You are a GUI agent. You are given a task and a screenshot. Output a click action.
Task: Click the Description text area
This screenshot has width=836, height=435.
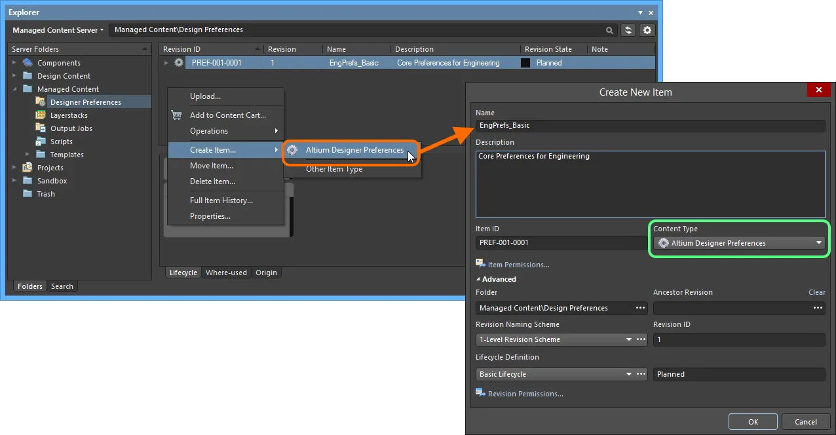click(651, 184)
